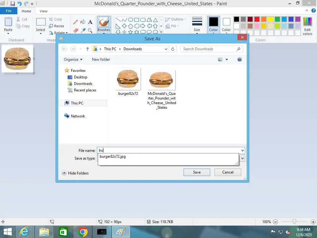Click the zoom in plus button

click(313, 222)
